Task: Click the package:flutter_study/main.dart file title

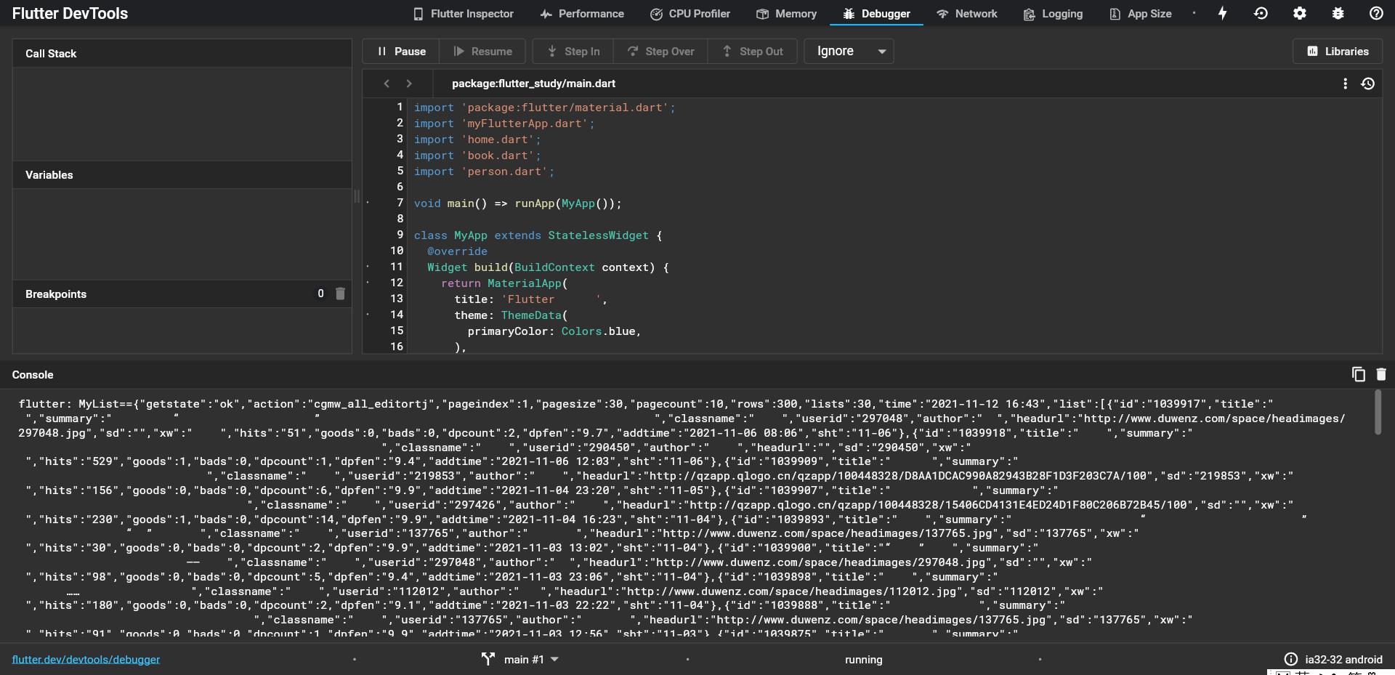Action: (533, 84)
